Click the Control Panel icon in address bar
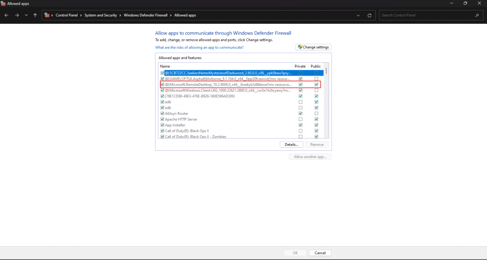Screen dimensions: 487x260 click(47, 15)
